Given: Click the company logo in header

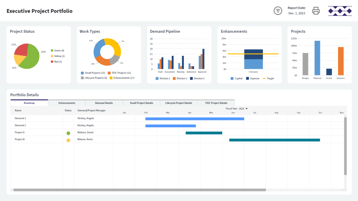Looking at the screenshot, I should coord(339,11).
